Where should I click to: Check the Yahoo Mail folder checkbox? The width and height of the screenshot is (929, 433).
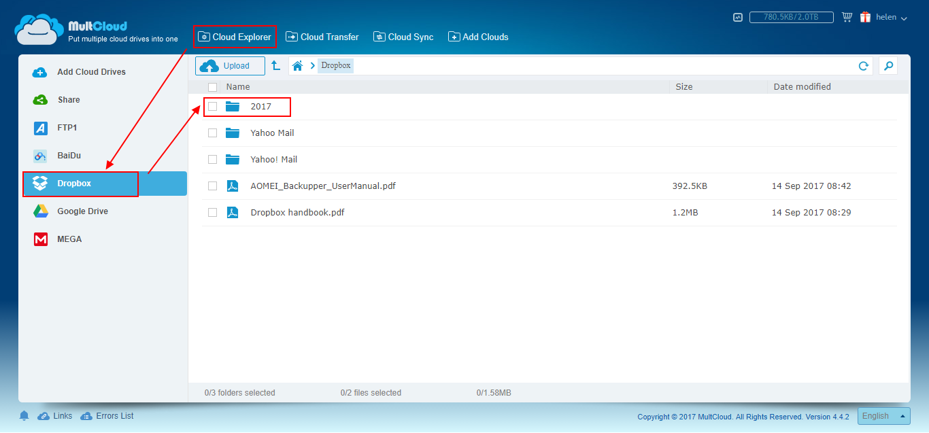click(x=212, y=133)
